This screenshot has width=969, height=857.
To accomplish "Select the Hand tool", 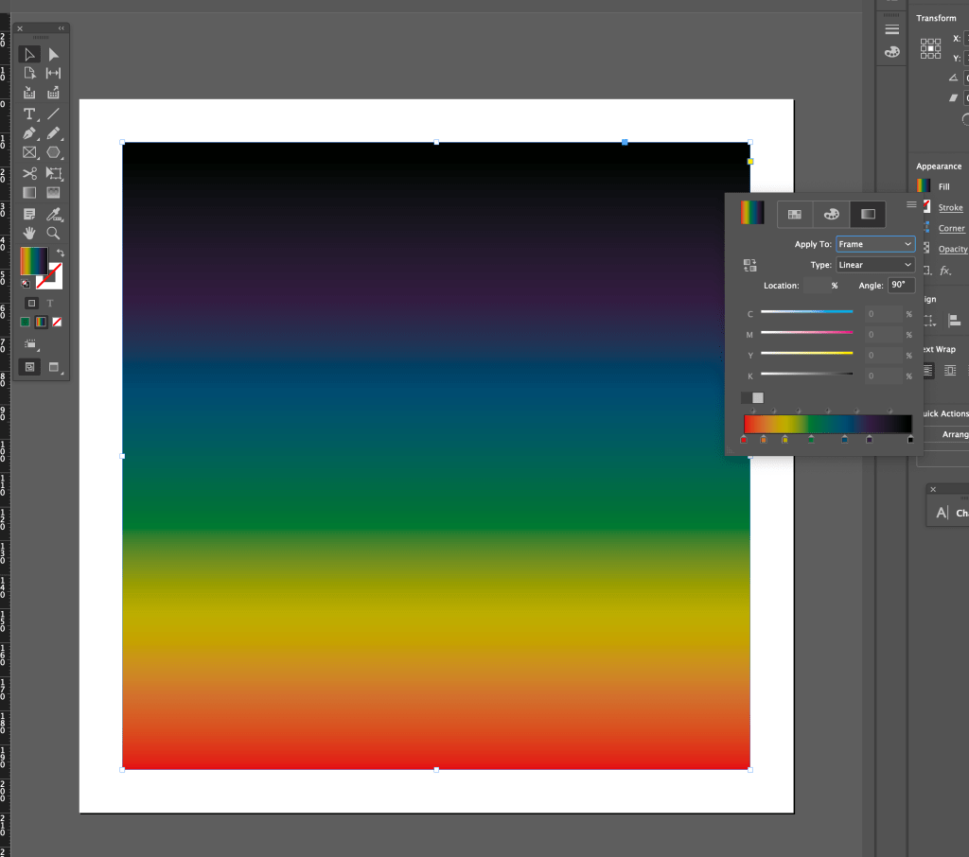I will [x=29, y=233].
